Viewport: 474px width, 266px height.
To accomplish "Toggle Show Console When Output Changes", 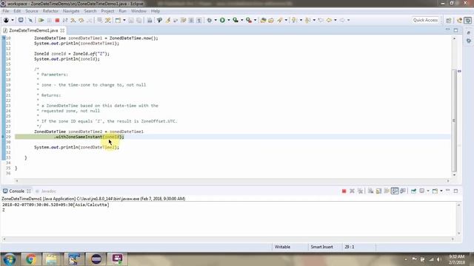I will (395, 191).
